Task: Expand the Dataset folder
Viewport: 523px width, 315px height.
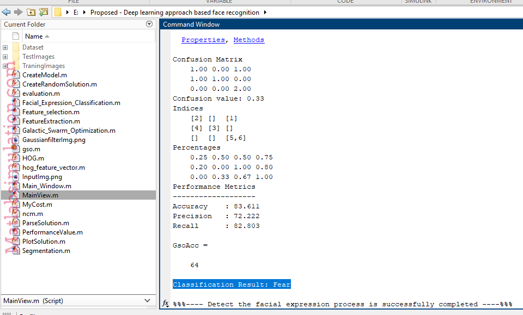Action: coord(5,48)
